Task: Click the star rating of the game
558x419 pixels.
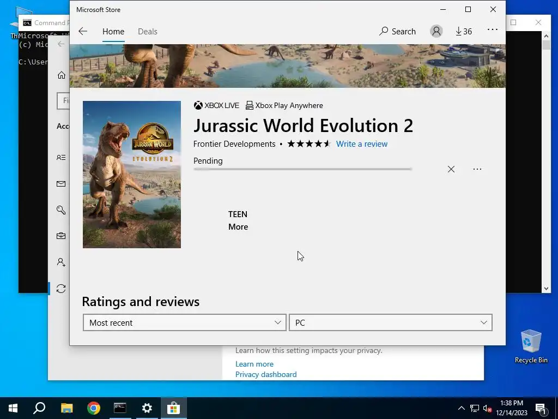Action: click(x=309, y=144)
